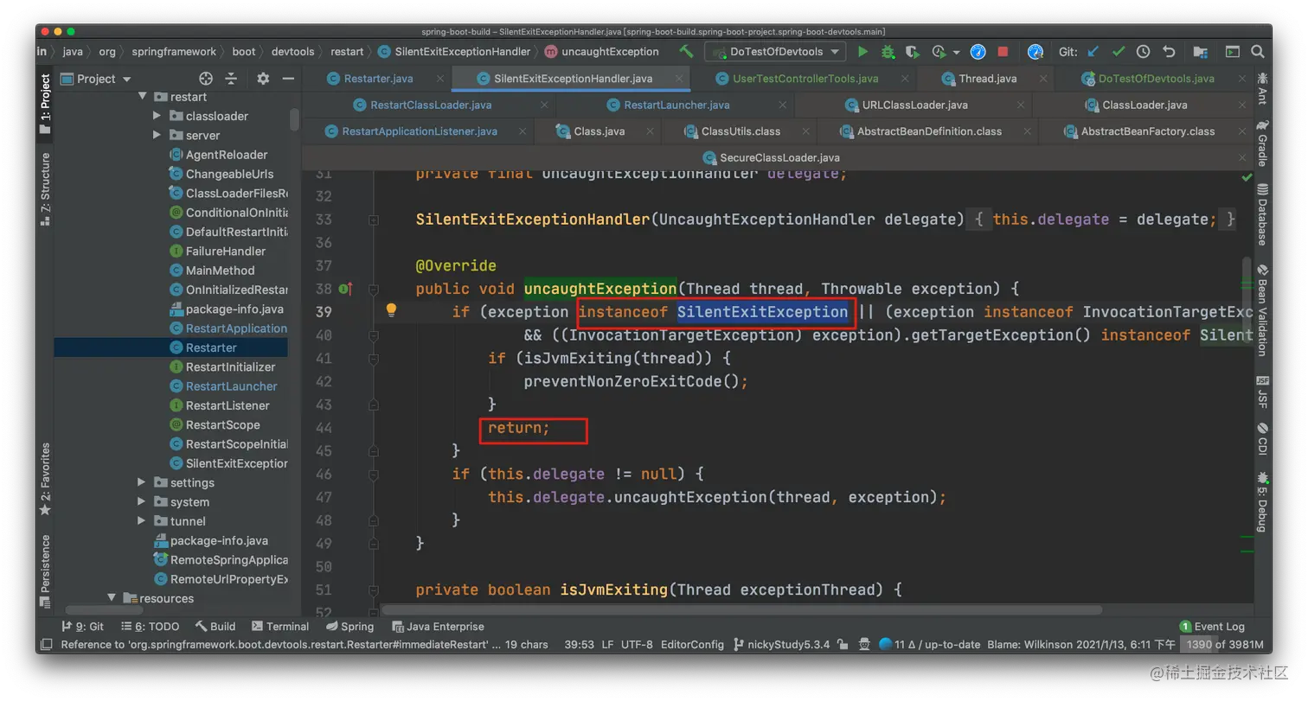
Task: Open the Event Log
Action: point(1212,627)
